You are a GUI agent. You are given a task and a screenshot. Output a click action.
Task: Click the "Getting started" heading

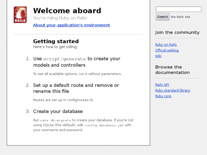[56, 42]
